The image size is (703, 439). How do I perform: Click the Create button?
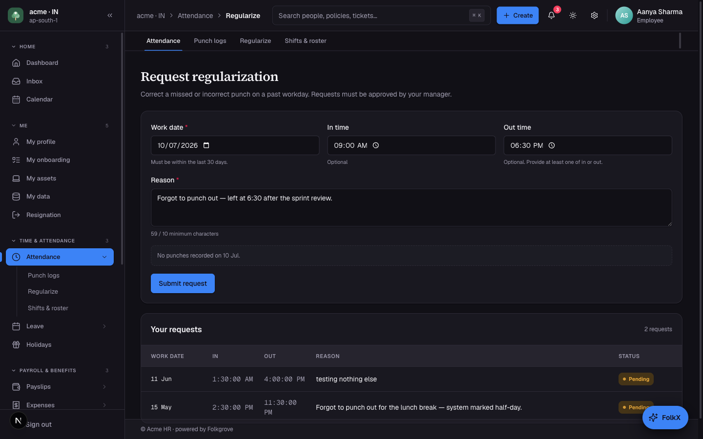pos(517,16)
